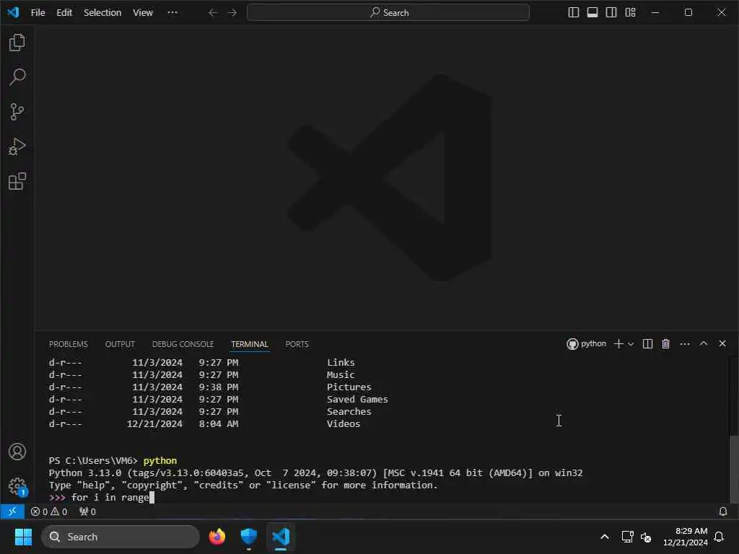
Task: Click 'Videos' in terminal listing
Action: pyautogui.click(x=343, y=424)
